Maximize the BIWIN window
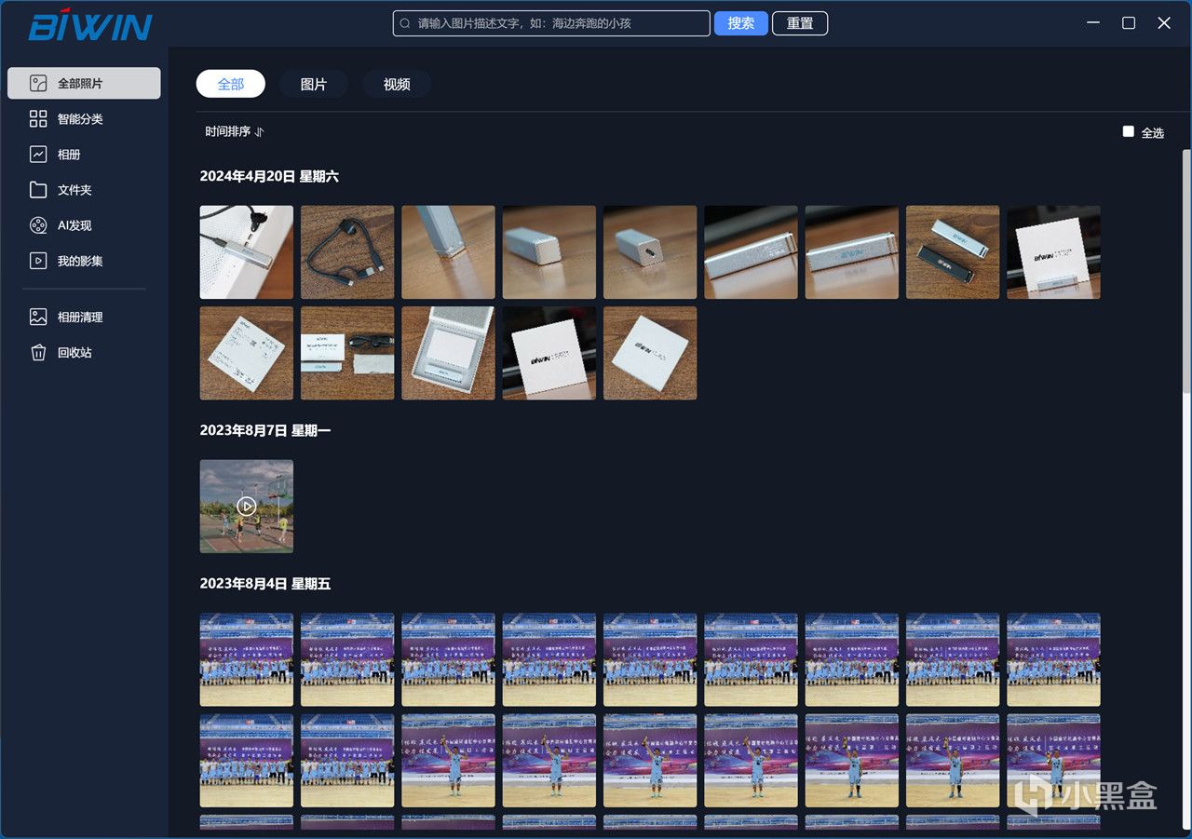 click(1129, 23)
